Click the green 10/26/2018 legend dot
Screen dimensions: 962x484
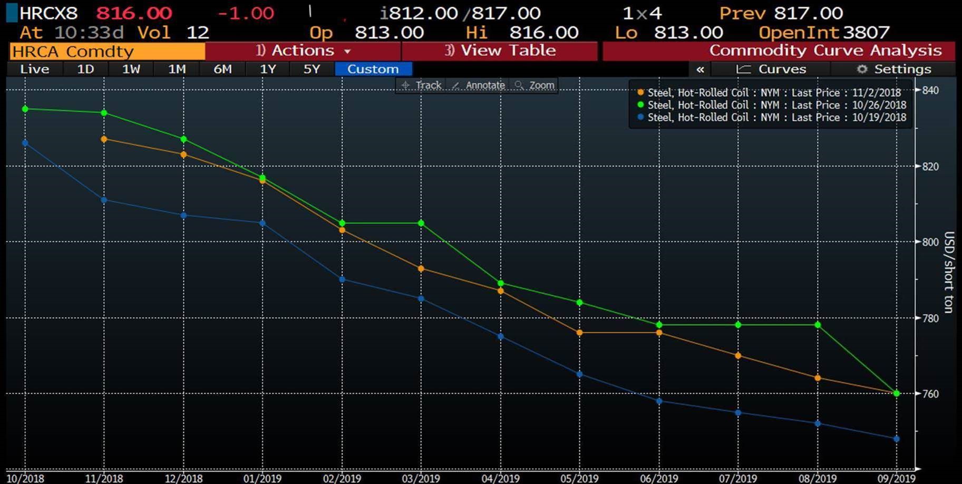[640, 105]
